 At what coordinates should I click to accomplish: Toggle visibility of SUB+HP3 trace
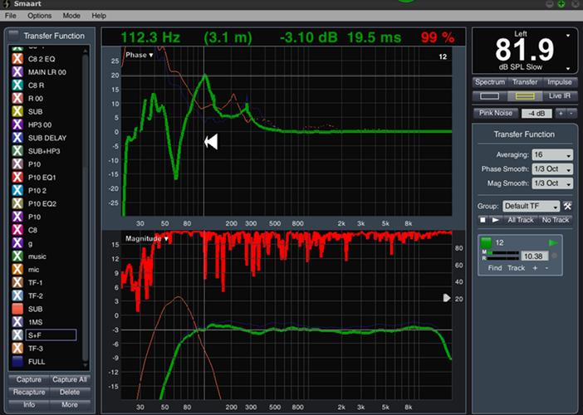pyautogui.click(x=17, y=151)
